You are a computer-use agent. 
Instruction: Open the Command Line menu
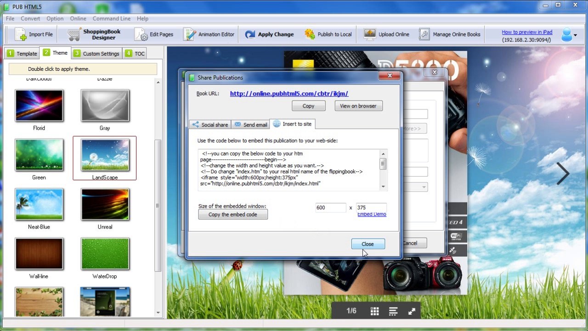click(x=112, y=18)
